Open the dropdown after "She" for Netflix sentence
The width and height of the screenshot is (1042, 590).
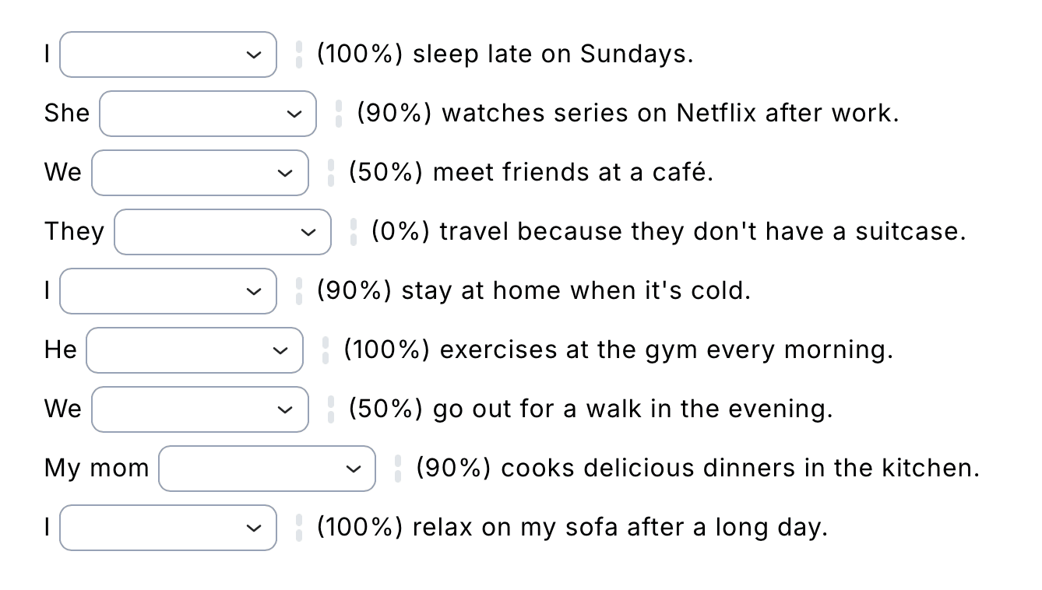click(x=208, y=114)
